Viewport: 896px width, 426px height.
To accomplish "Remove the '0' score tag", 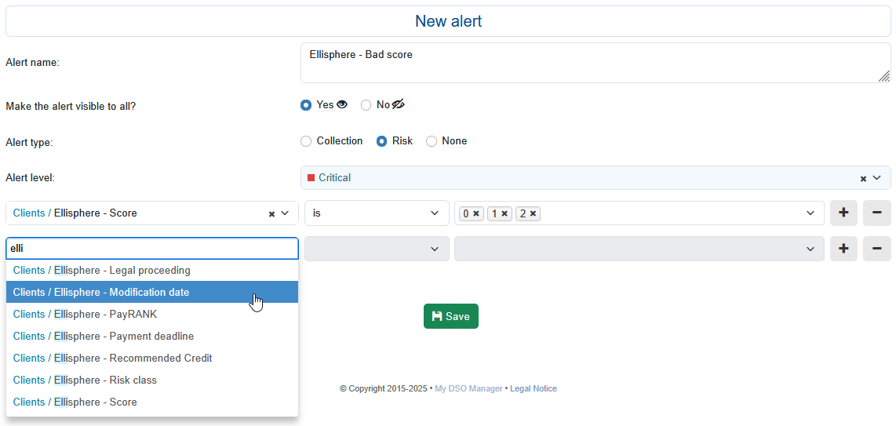I will tap(476, 213).
